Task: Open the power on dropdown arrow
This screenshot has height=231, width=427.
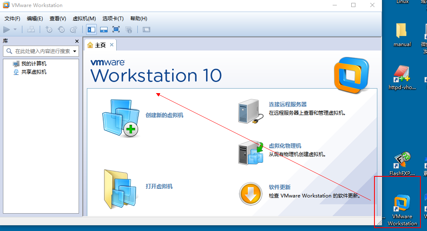Action: pyautogui.click(x=15, y=29)
